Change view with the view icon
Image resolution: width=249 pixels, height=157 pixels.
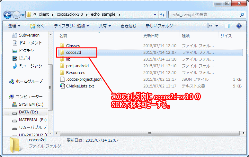(x=209, y=26)
